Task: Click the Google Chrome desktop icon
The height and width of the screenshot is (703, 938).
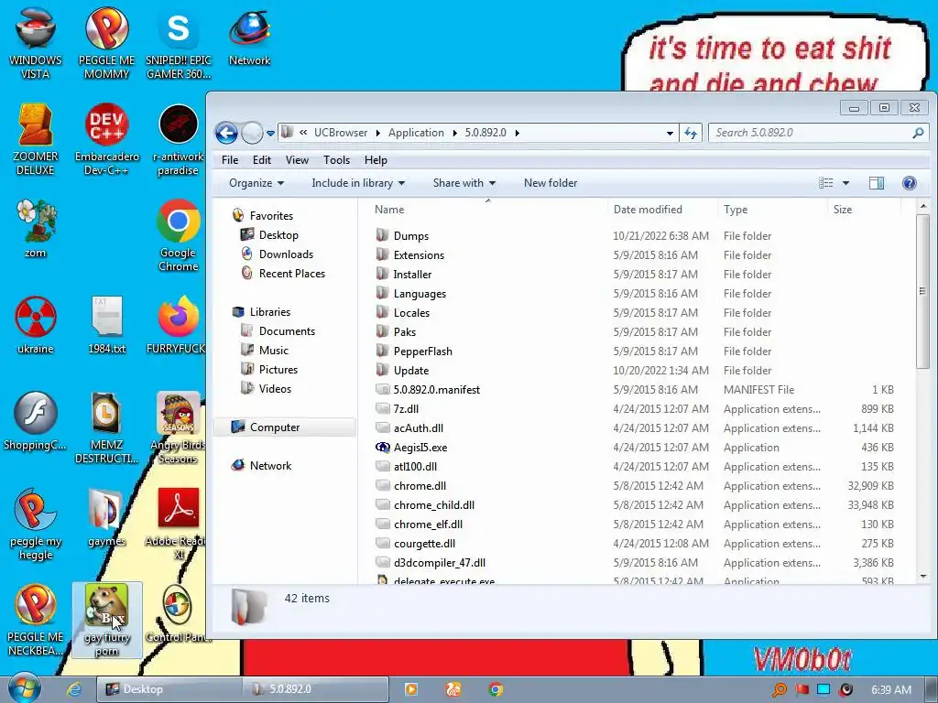Action: (179, 235)
